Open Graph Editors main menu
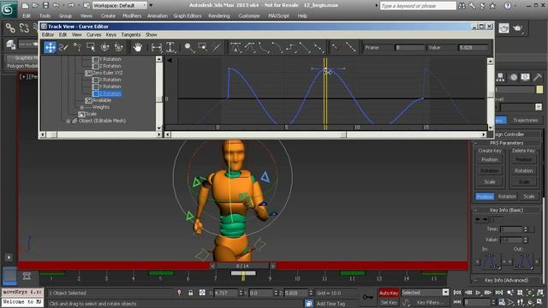Screen dimensions: 548x308 click(x=188, y=15)
